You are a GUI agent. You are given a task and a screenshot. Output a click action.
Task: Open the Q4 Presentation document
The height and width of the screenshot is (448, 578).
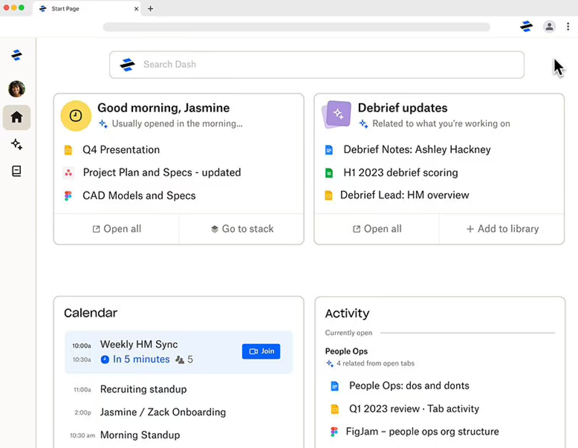tap(121, 150)
